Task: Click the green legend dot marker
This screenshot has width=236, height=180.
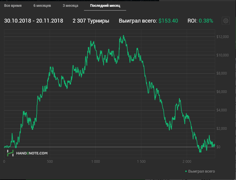Action: click(186, 172)
